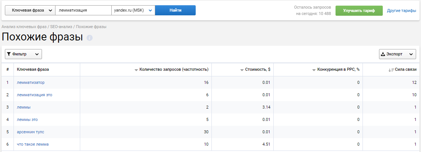Sort by Количество запросов column arrow
Image resolution: width=421 pixels, height=152 pixels.
(x=136, y=70)
